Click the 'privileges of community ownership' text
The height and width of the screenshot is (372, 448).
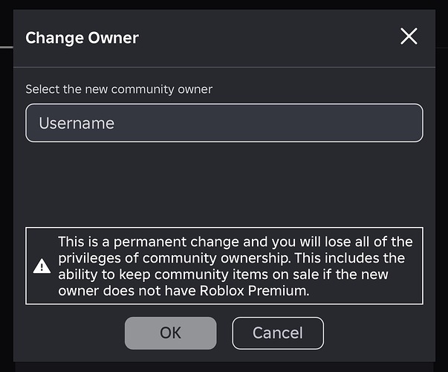pos(175,258)
